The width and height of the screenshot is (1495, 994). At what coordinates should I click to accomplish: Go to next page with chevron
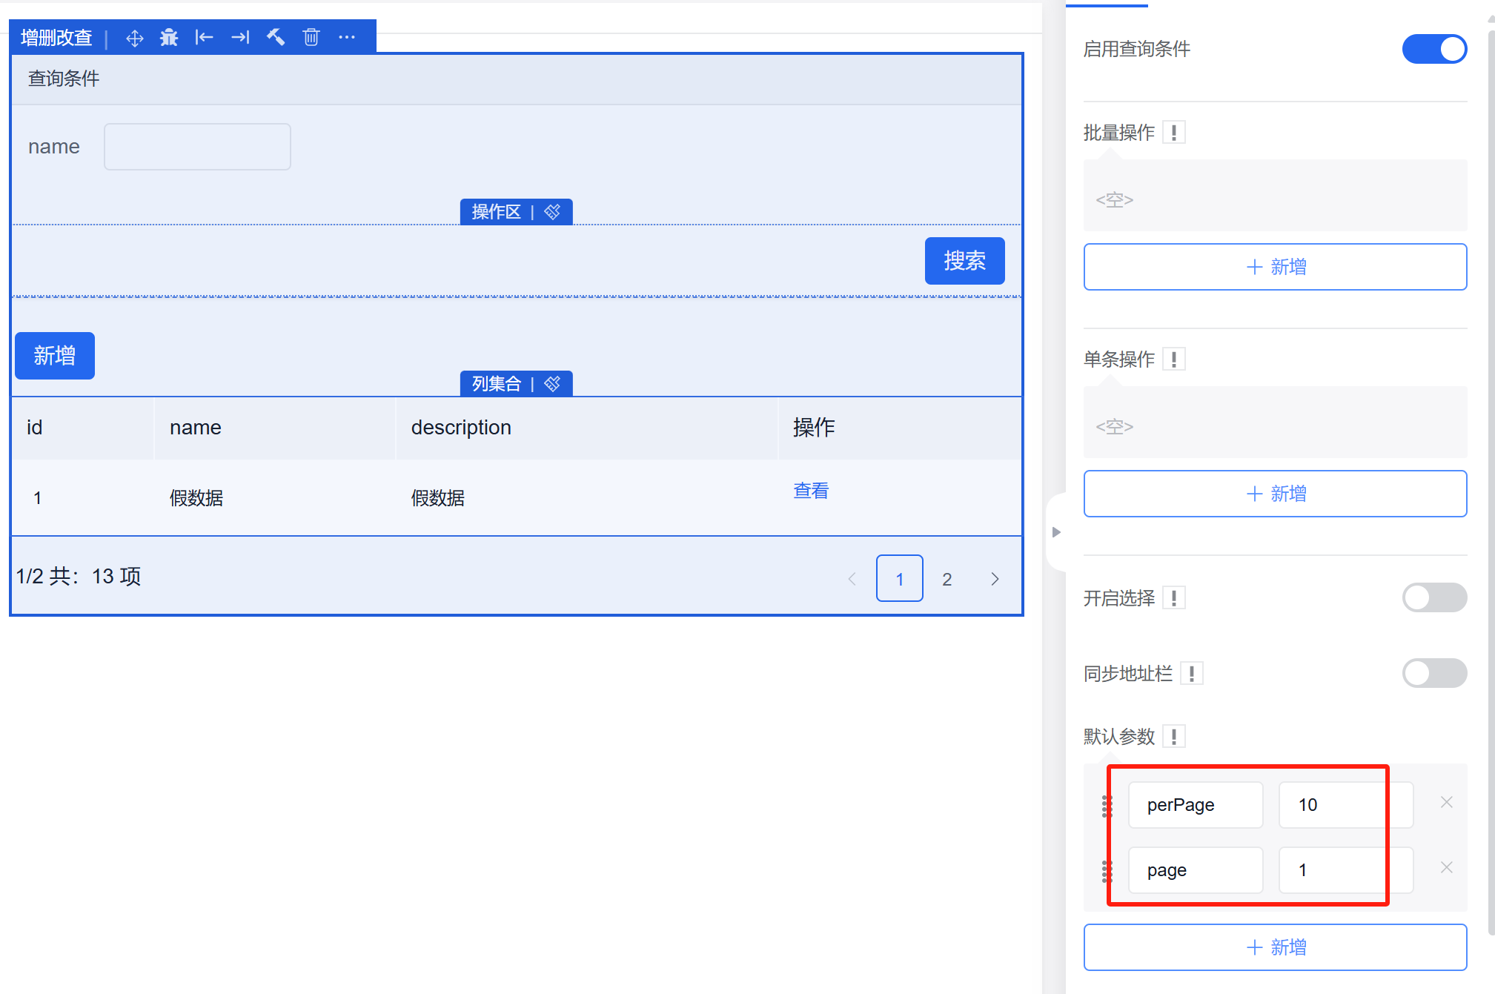(x=995, y=579)
